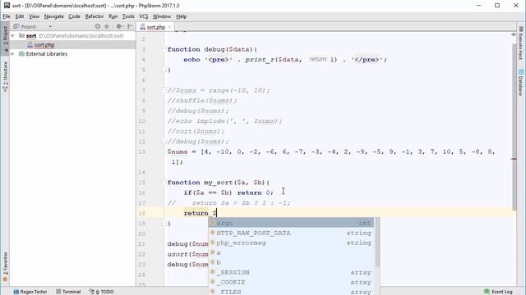Open the Database side panel

point(520,82)
